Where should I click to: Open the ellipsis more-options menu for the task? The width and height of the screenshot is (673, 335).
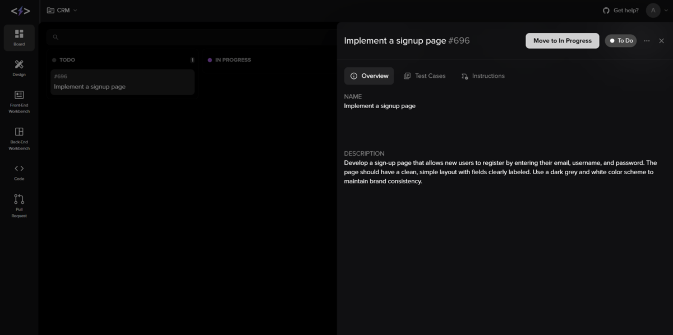[647, 40]
